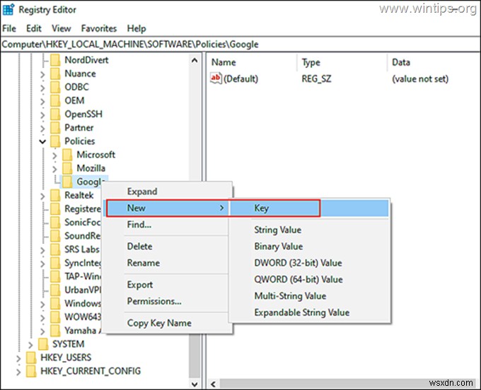Choose Copy Key Name option
The image size is (481, 390).
pos(167,323)
